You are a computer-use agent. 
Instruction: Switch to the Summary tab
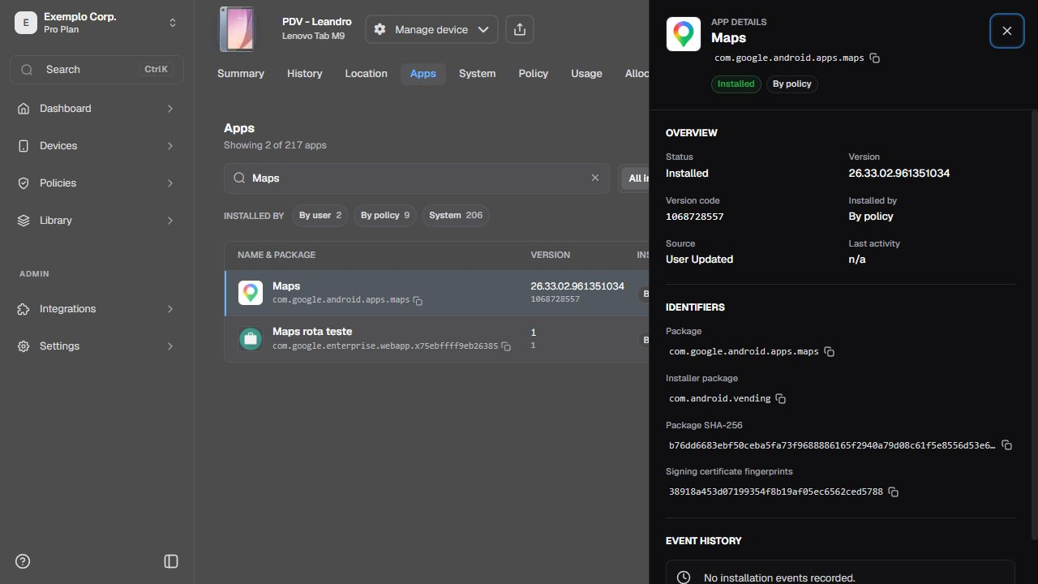point(241,74)
